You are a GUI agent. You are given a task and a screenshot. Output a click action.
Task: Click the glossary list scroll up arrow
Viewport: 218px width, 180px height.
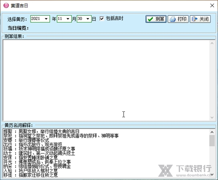click(x=212, y=132)
